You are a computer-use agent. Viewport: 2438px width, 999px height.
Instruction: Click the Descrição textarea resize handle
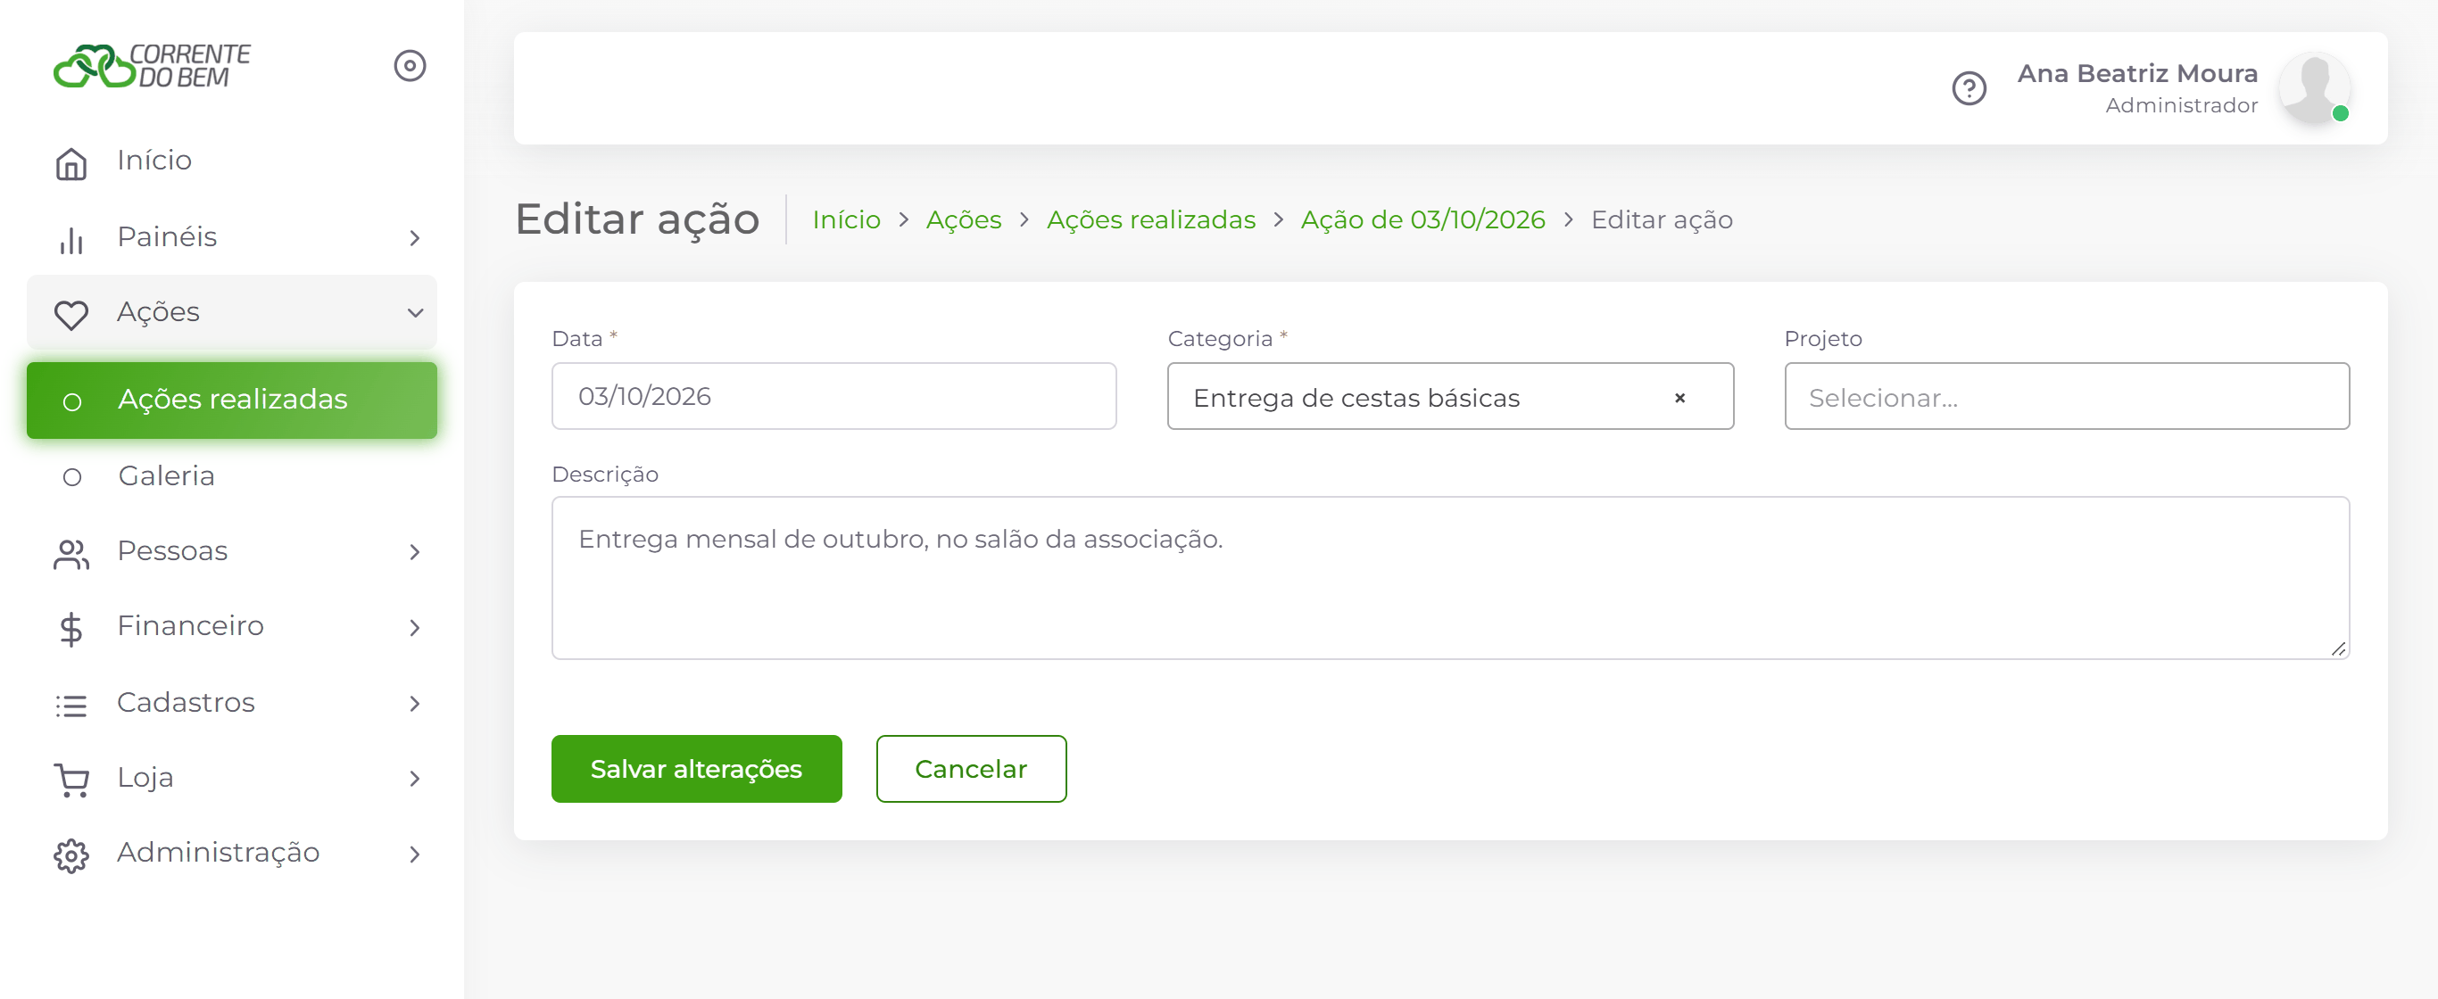click(x=2338, y=648)
